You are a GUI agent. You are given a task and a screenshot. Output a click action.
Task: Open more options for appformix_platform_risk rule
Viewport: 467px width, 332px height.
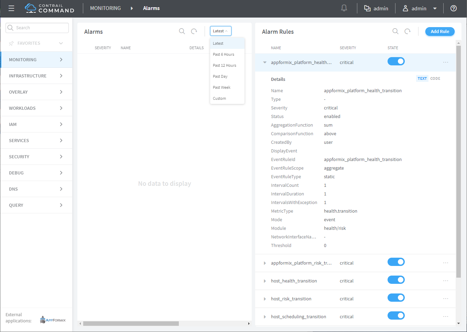[446, 263]
